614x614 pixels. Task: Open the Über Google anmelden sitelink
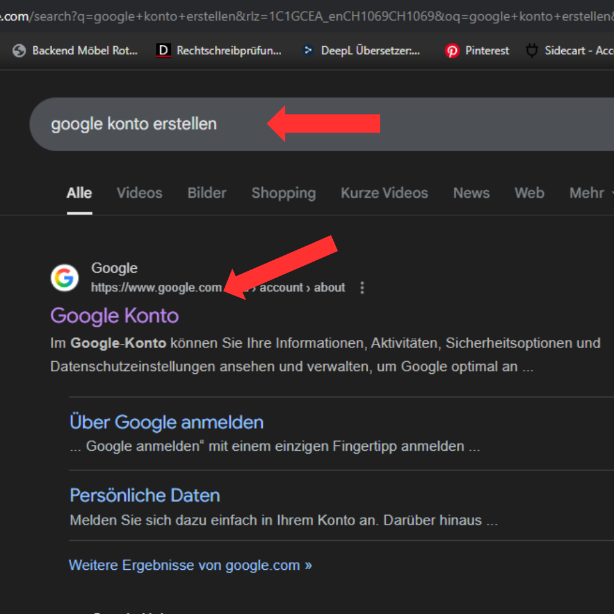tap(166, 422)
